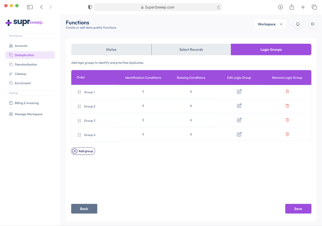Select the Logic Groups tab
This screenshot has height=226, width=322.
[271, 49]
